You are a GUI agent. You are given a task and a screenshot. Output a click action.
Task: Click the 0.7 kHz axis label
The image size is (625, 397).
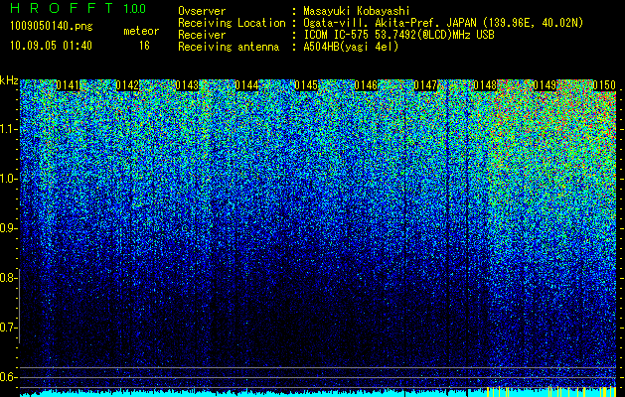pos(8,328)
